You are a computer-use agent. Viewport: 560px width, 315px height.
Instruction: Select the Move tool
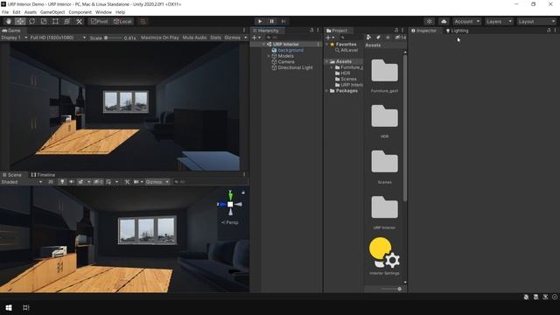(x=20, y=21)
